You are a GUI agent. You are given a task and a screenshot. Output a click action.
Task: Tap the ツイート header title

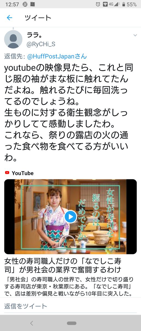38,18
